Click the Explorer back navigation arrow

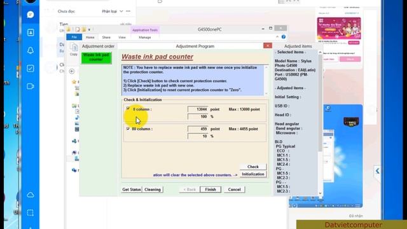point(72,71)
